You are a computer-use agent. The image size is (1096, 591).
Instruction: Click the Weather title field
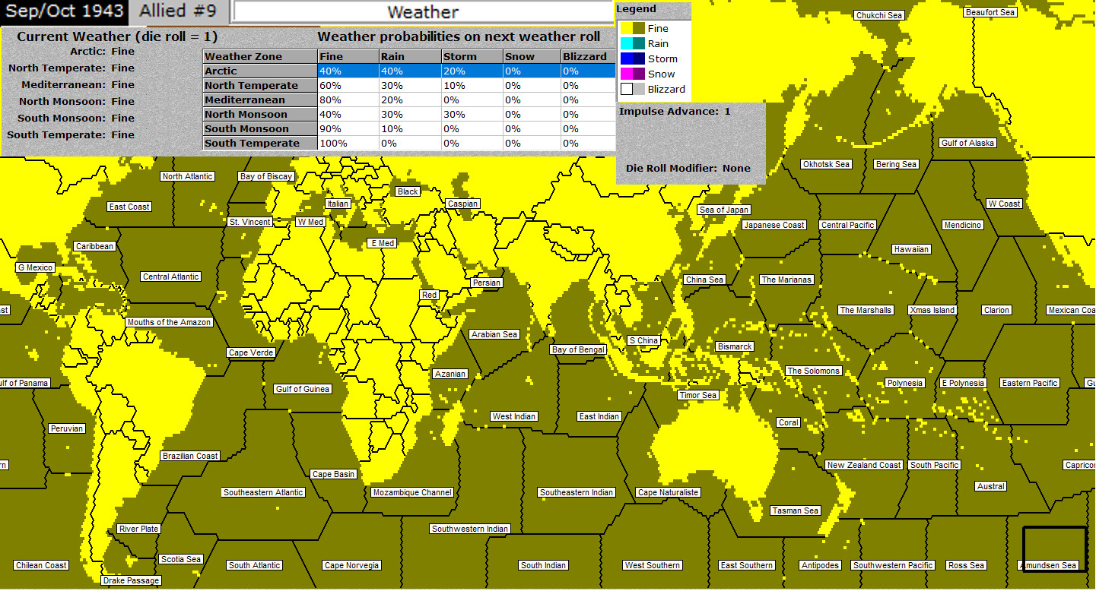tap(423, 12)
